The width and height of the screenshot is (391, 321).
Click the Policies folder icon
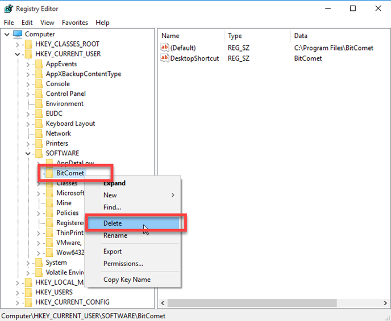[x=49, y=213]
